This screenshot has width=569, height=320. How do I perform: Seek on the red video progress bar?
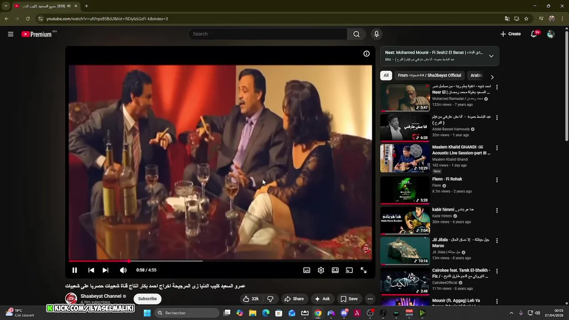(220, 261)
